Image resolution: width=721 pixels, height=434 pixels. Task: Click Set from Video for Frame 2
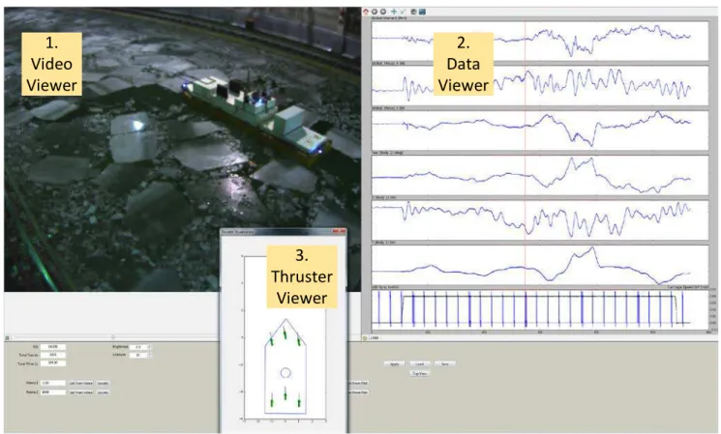pos(81,392)
